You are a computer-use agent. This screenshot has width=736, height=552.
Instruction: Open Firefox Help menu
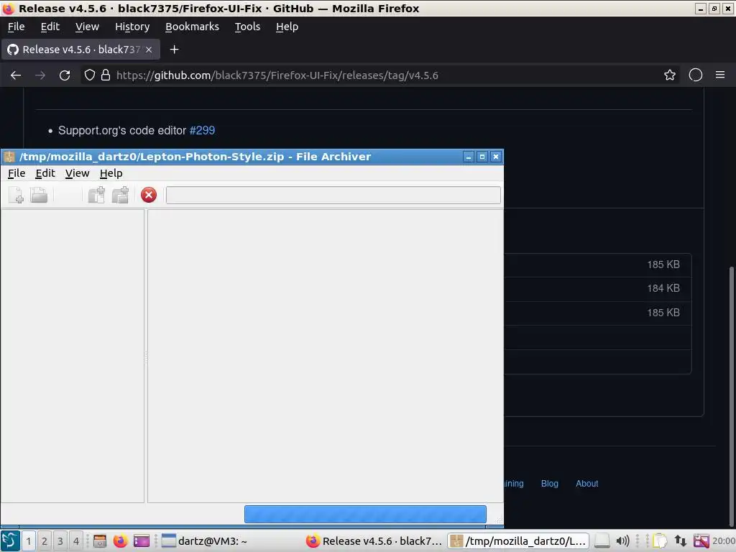pos(287,27)
